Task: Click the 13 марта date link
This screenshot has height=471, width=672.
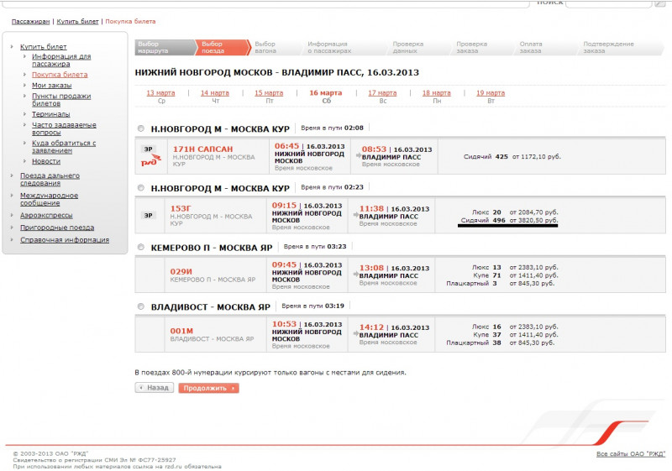Action: click(160, 92)
